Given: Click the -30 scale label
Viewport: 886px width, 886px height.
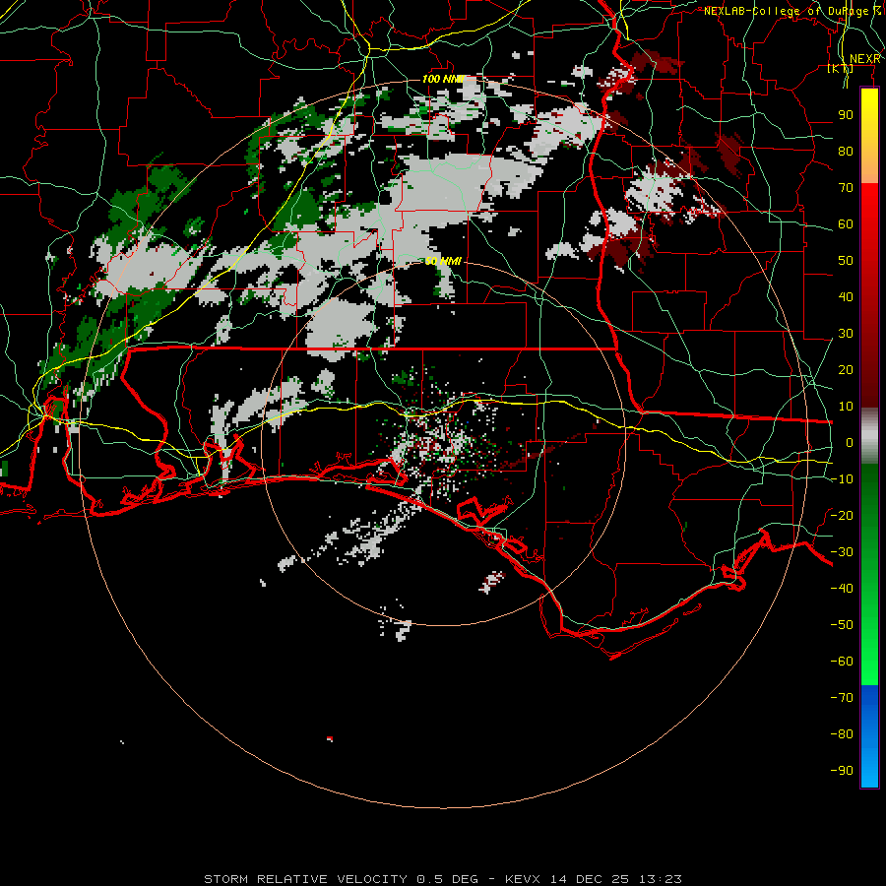Looking at the screenshot, I should click(842, 552).
